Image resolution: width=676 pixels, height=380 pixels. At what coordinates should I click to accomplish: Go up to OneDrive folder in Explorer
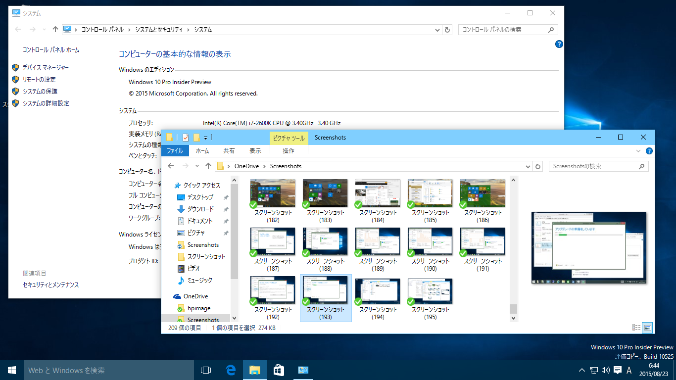208,166
